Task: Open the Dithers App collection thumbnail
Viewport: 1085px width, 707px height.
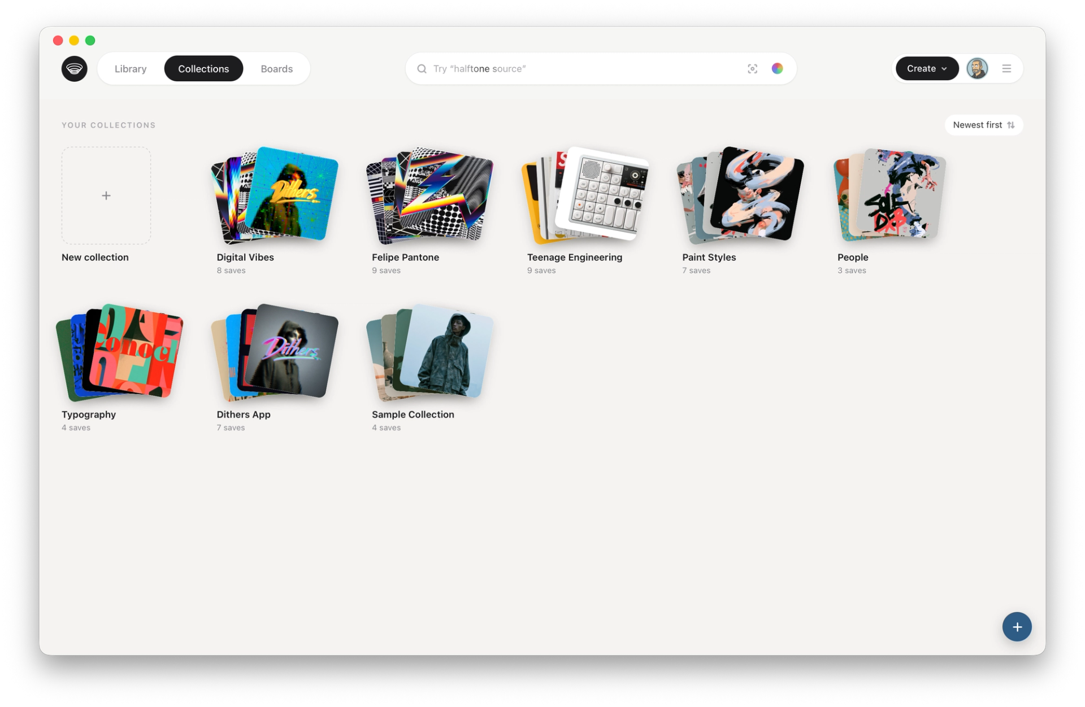Action: [275, 352]
